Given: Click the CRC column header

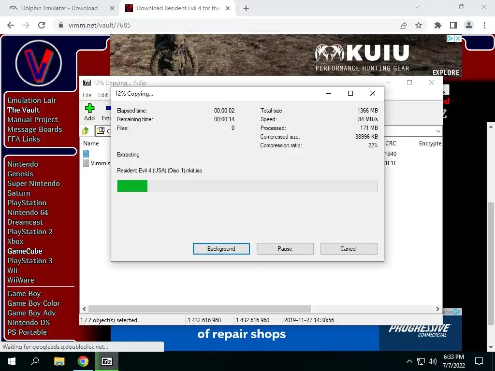Looking at the screenshot, I should [391, 143].
